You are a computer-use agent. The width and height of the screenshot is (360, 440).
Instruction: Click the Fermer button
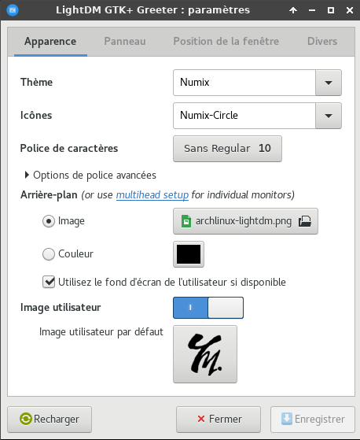coord(219,420)
